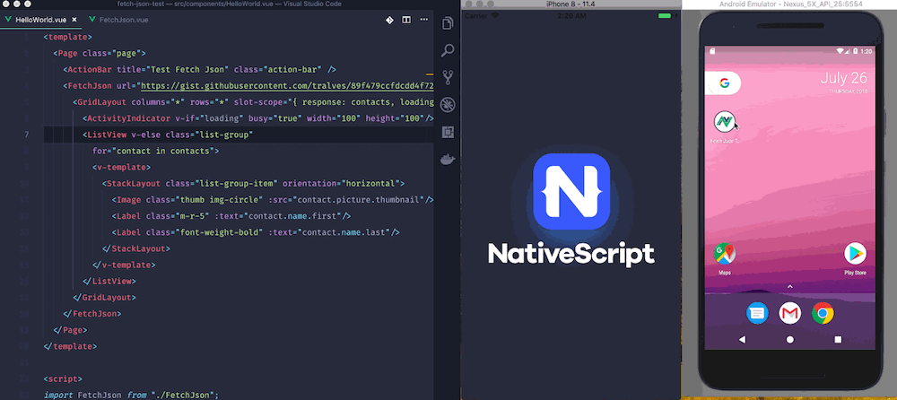The height and width of the screenshot is (400, 897).
Task: Open Messages app in Android dock
Action: coord(757,313)
